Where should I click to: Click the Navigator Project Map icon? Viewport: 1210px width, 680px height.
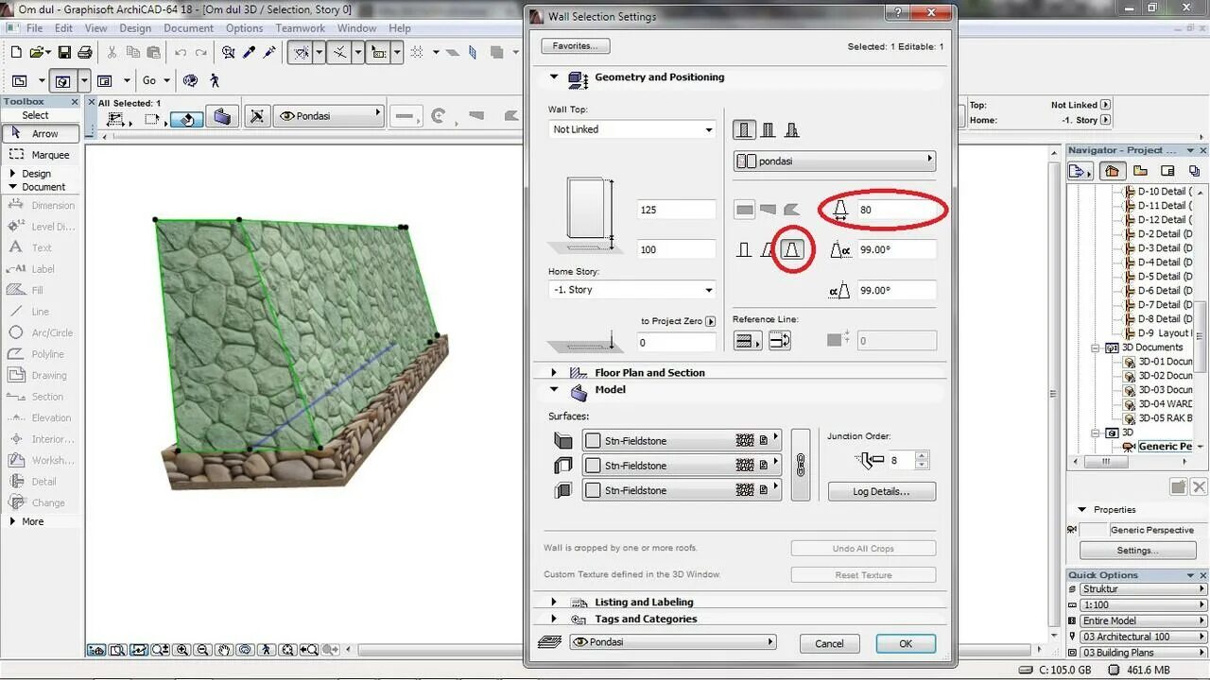pyautogui.click(x=1113, y=171)
